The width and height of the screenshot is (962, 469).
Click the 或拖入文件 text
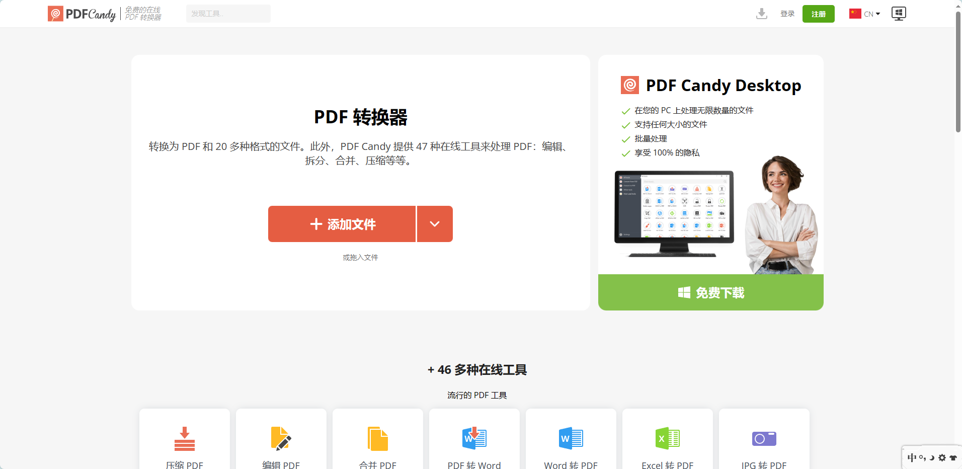click(360, 257)
